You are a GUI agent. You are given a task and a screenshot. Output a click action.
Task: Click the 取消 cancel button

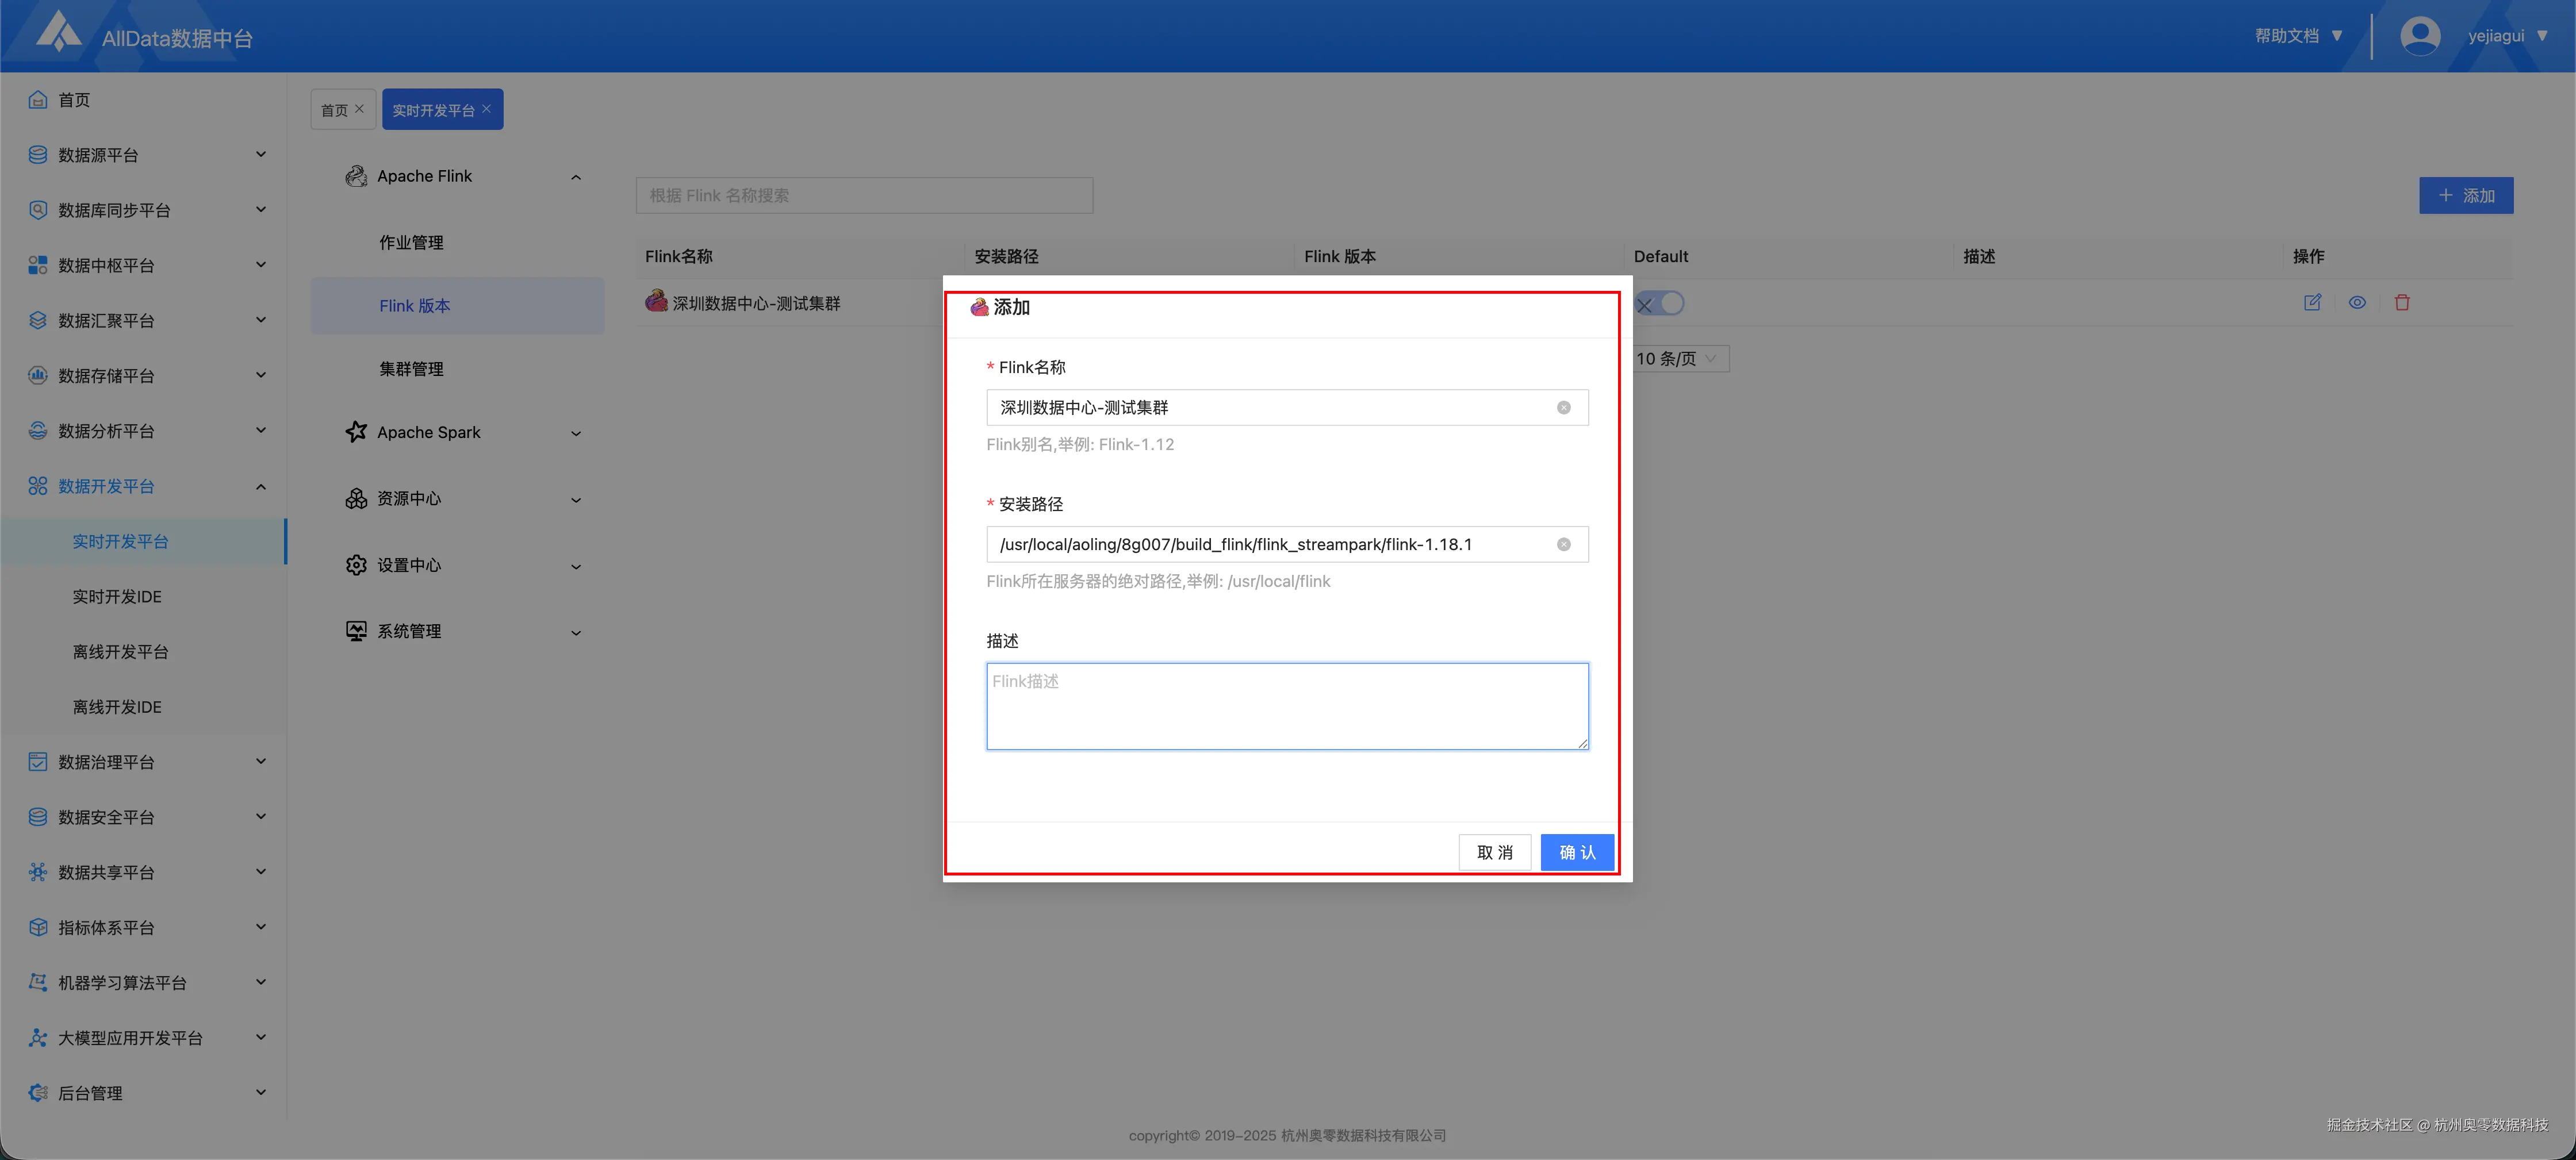[x=1495, y=852]
